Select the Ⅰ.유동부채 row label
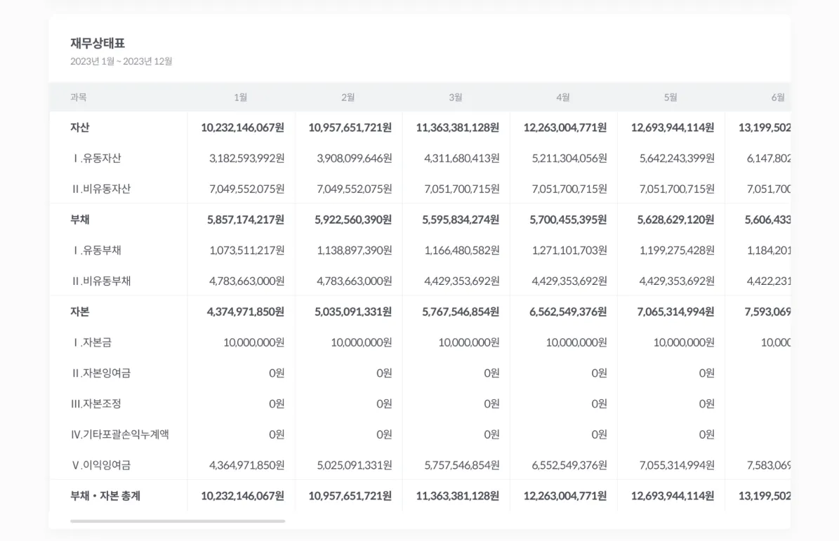The image size is (839, 541). tap(97, 251)
